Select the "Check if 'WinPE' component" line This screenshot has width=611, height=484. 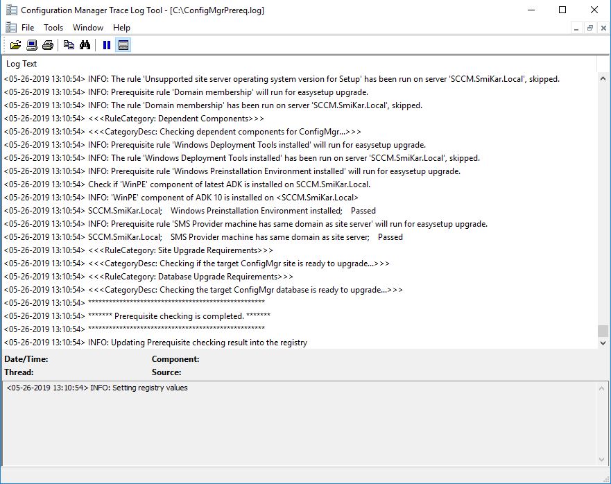(x=299, y=184)
